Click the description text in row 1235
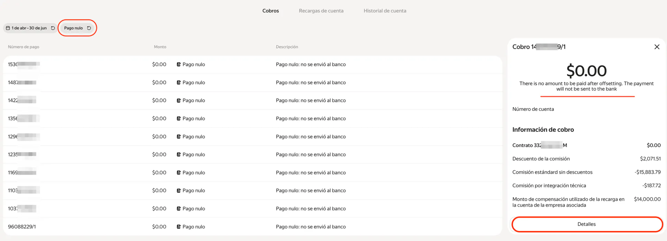The width and height of the screenshot is (667, 241). click(311, 155)
